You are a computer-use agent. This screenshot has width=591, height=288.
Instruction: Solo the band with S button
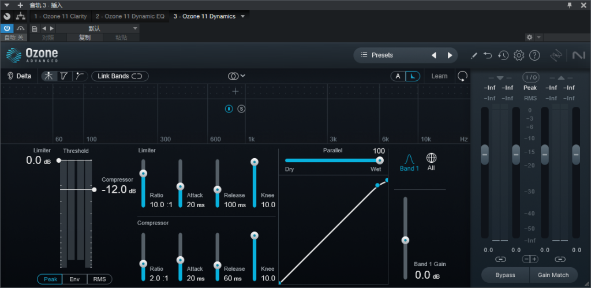click(241, 109)
